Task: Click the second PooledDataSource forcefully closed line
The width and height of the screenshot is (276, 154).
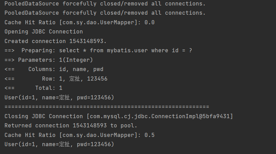Action: click(x=105, y=13)
